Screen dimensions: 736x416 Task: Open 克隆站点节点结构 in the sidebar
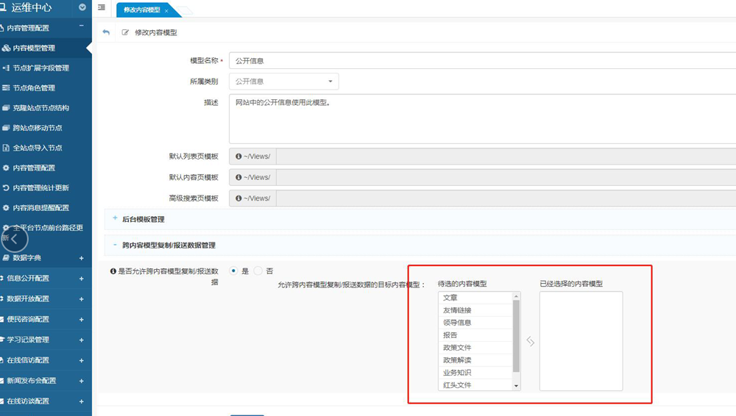[40, 108]
